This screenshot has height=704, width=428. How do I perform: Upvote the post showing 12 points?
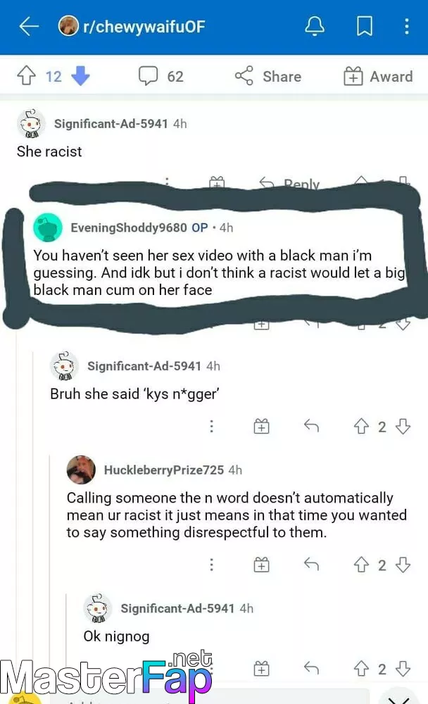(27, 76)
